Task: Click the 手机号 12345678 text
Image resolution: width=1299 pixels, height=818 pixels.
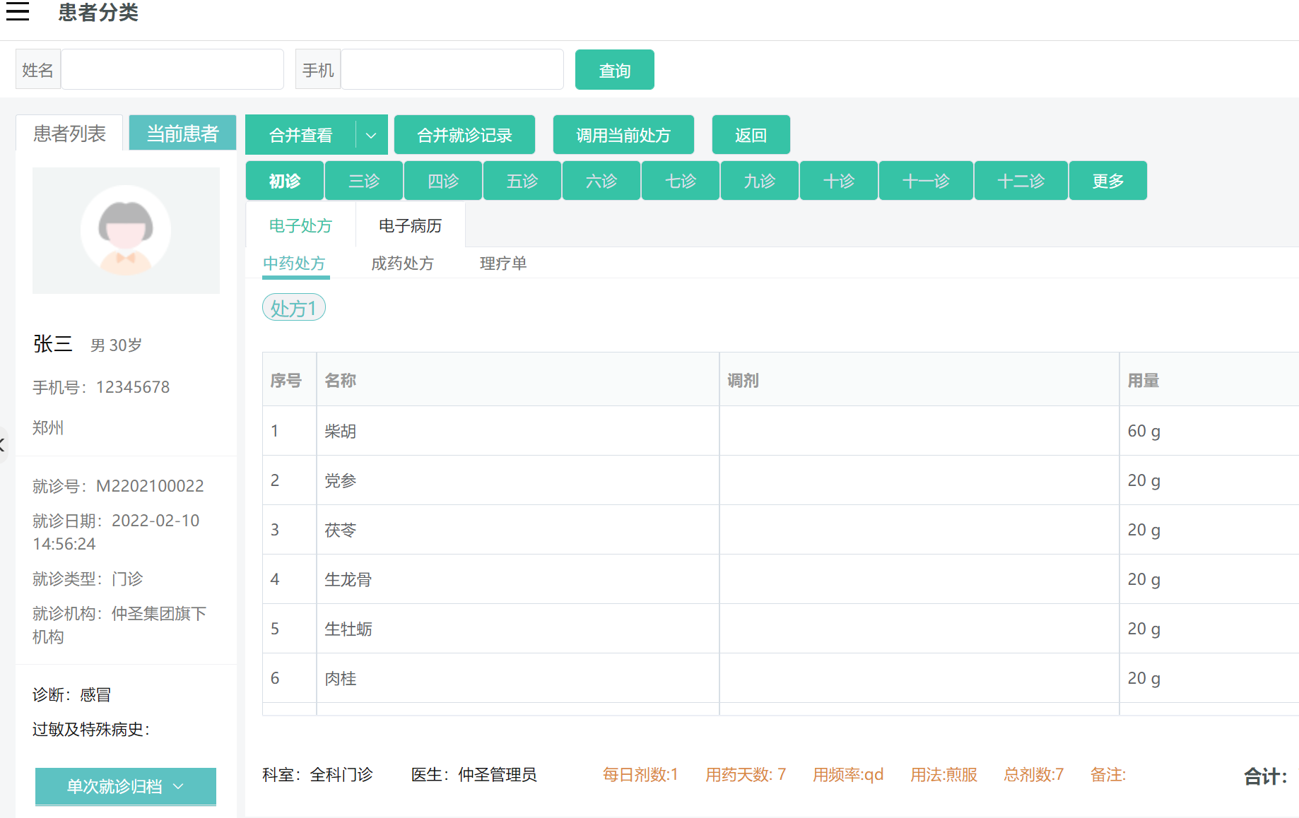Action: point(101,387)
